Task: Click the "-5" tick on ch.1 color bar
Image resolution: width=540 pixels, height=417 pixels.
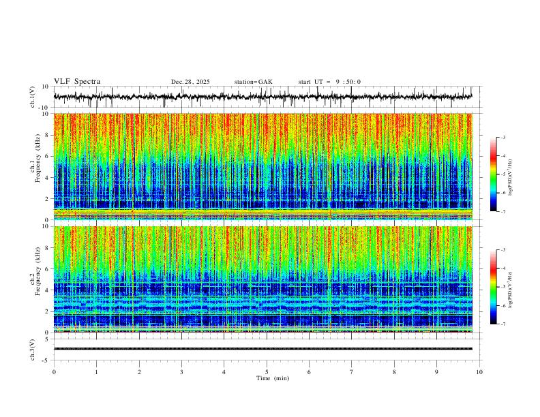Action: tap(502, 174)
